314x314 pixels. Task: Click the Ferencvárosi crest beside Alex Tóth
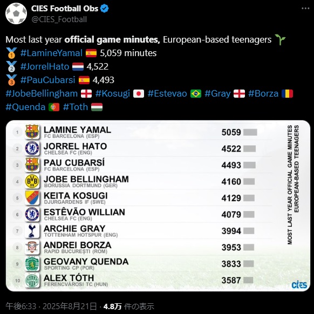tap(32, 281)
